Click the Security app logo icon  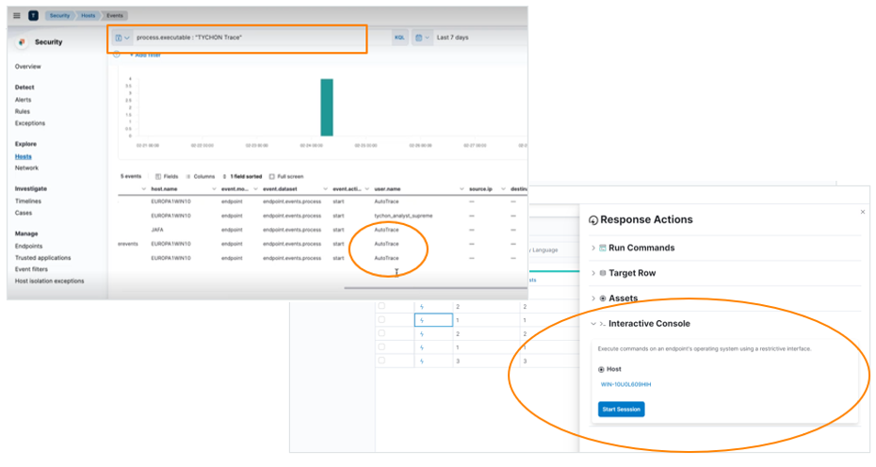tap(22, 41)
